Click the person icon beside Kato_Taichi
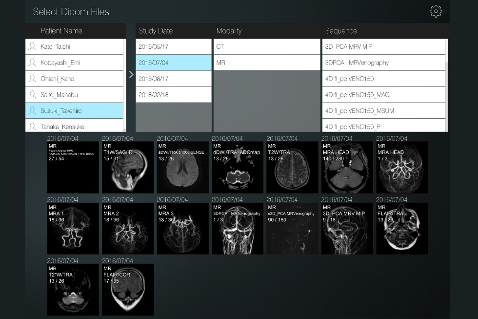 coord(32,47)
